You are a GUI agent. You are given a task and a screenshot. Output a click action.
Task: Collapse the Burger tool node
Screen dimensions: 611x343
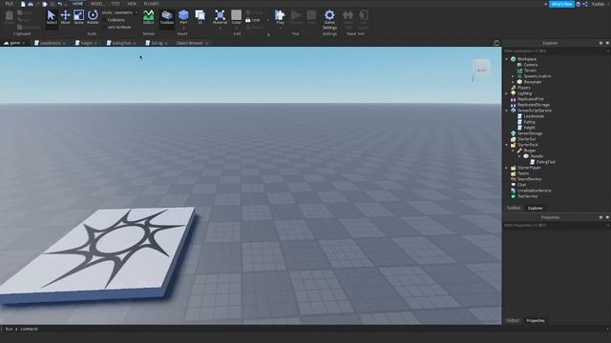514,151
